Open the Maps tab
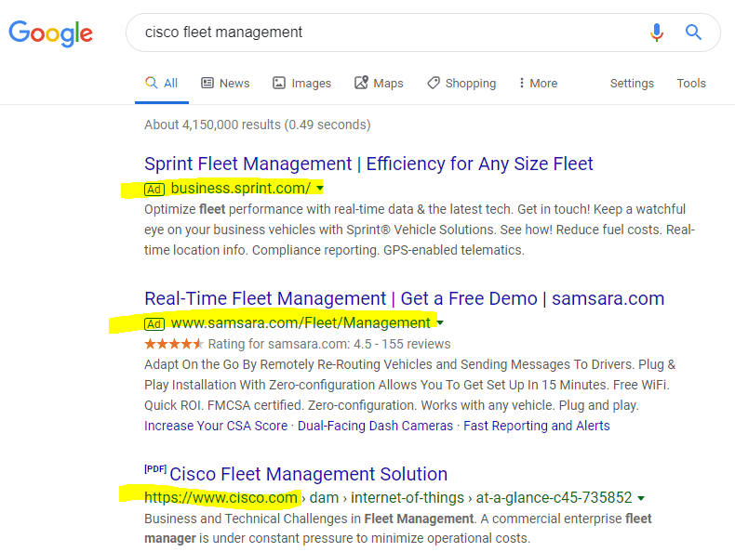The height and width of the screenshot is (552, 735). [379, 84]
